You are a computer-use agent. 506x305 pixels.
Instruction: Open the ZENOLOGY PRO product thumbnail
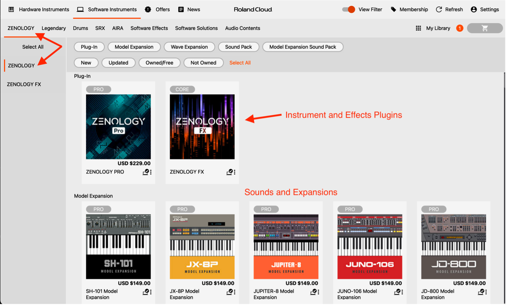(118, 127)
